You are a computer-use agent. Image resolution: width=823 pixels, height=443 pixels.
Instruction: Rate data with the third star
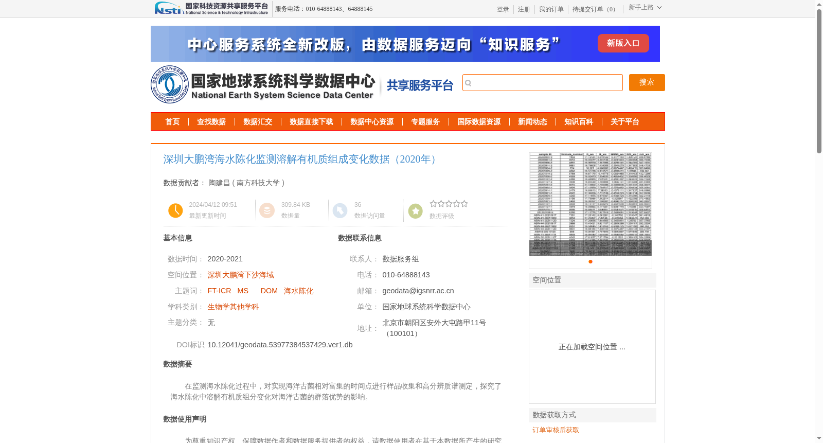(449, 204)
